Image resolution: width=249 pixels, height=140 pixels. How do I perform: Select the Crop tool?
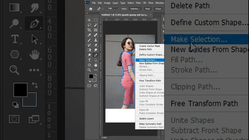[x=89, y=30]
